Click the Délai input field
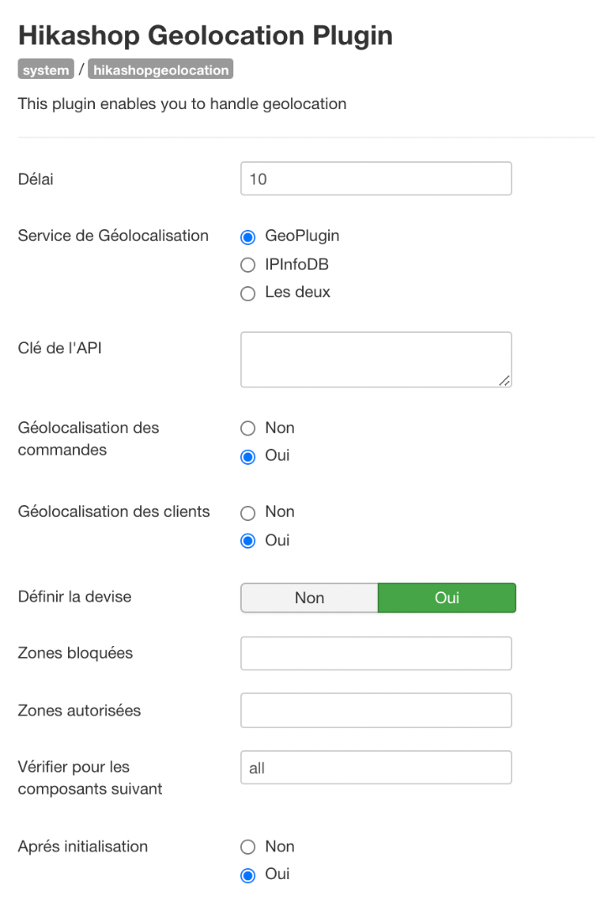This screenshot has width=595, height=906. point(375,179)
